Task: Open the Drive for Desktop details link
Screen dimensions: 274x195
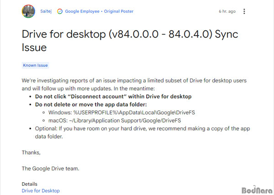Action: click(x=41, y=190)
